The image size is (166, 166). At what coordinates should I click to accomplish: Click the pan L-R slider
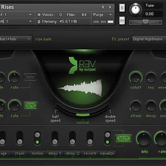coord(146,22)
